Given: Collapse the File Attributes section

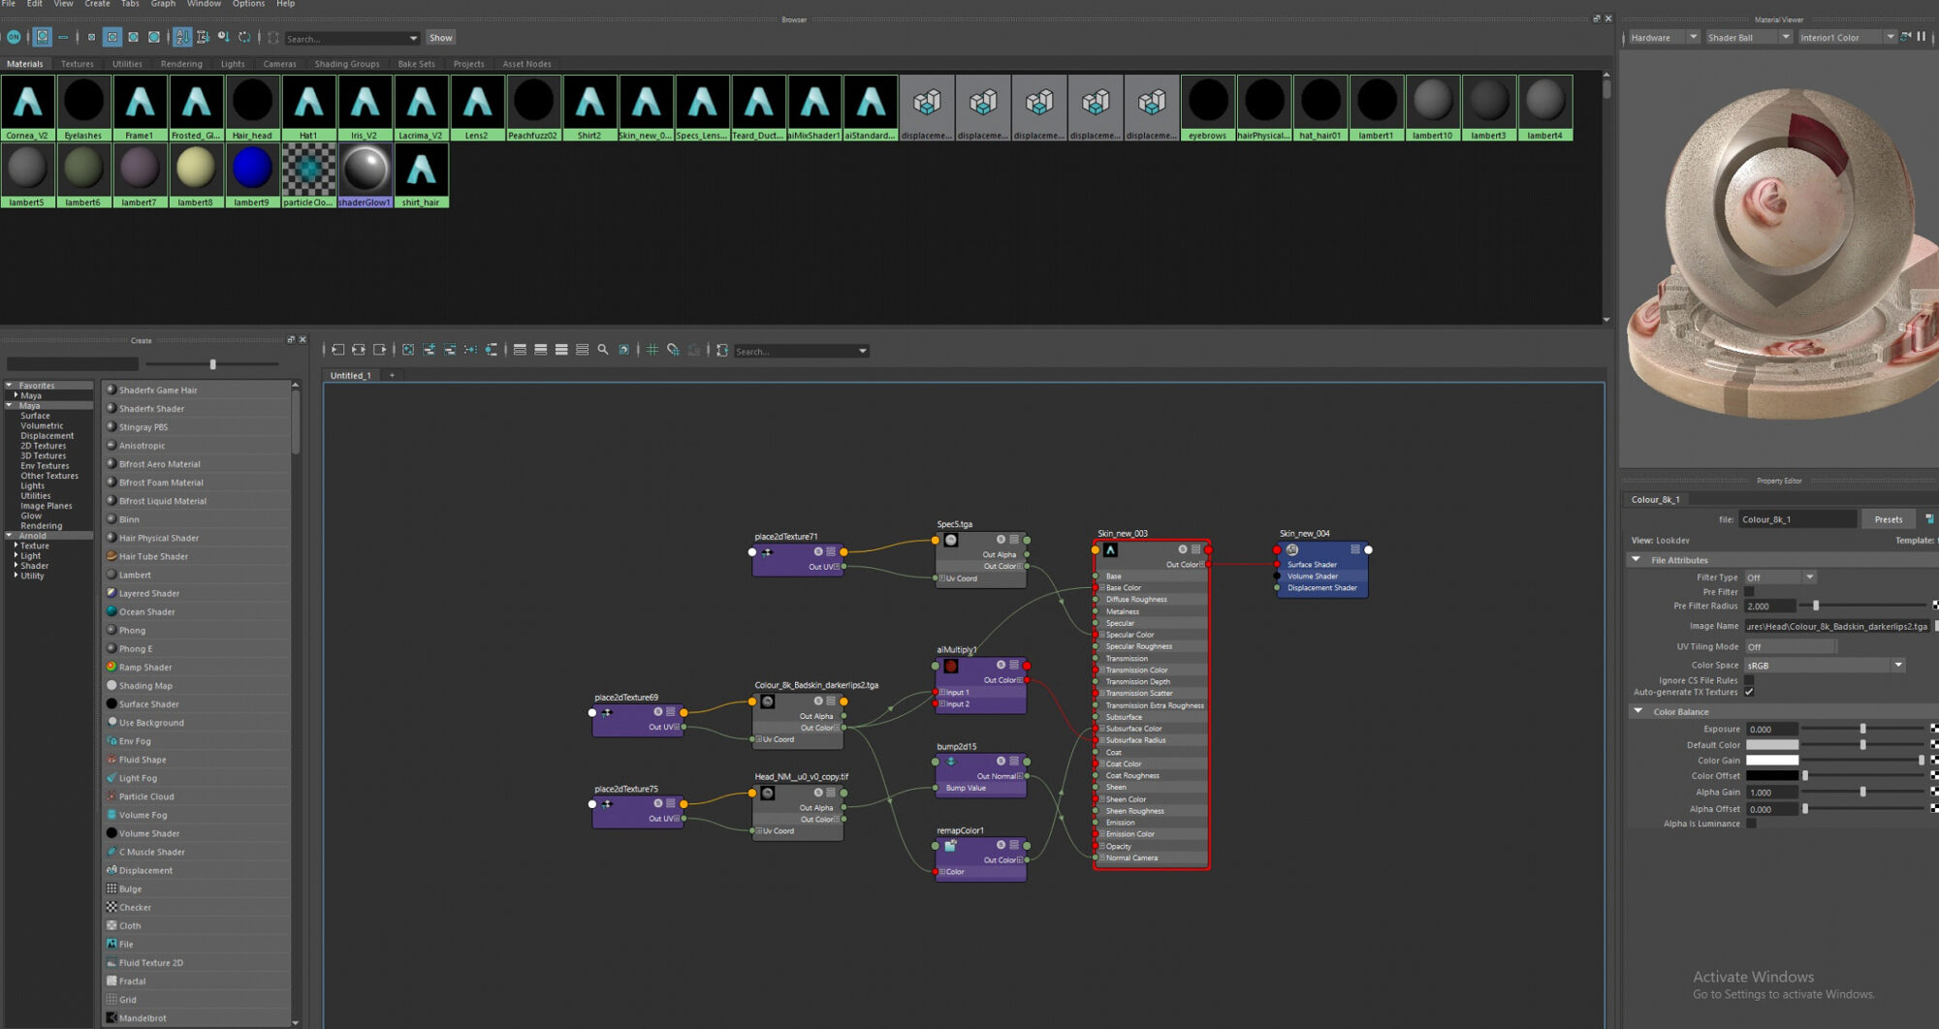Looking at the screenshot, I should 1637,560.
